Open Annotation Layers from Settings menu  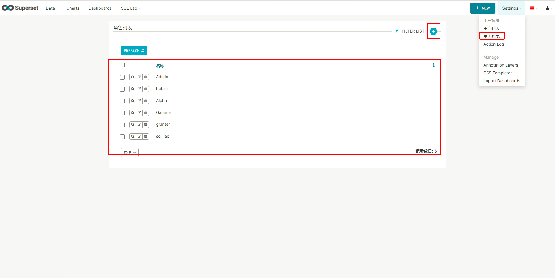tap(500, 65)
